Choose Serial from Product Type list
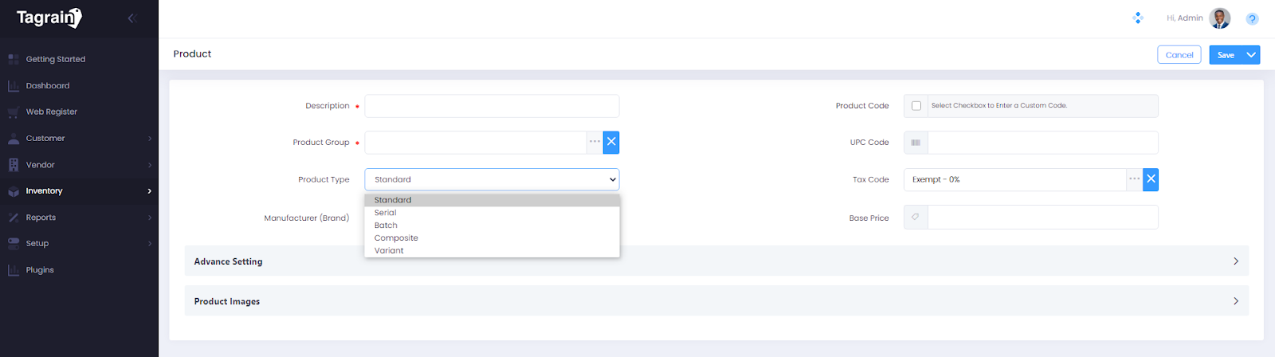Image resolution: width=1275 pixels, height=357 pixels. coord(386,213)
